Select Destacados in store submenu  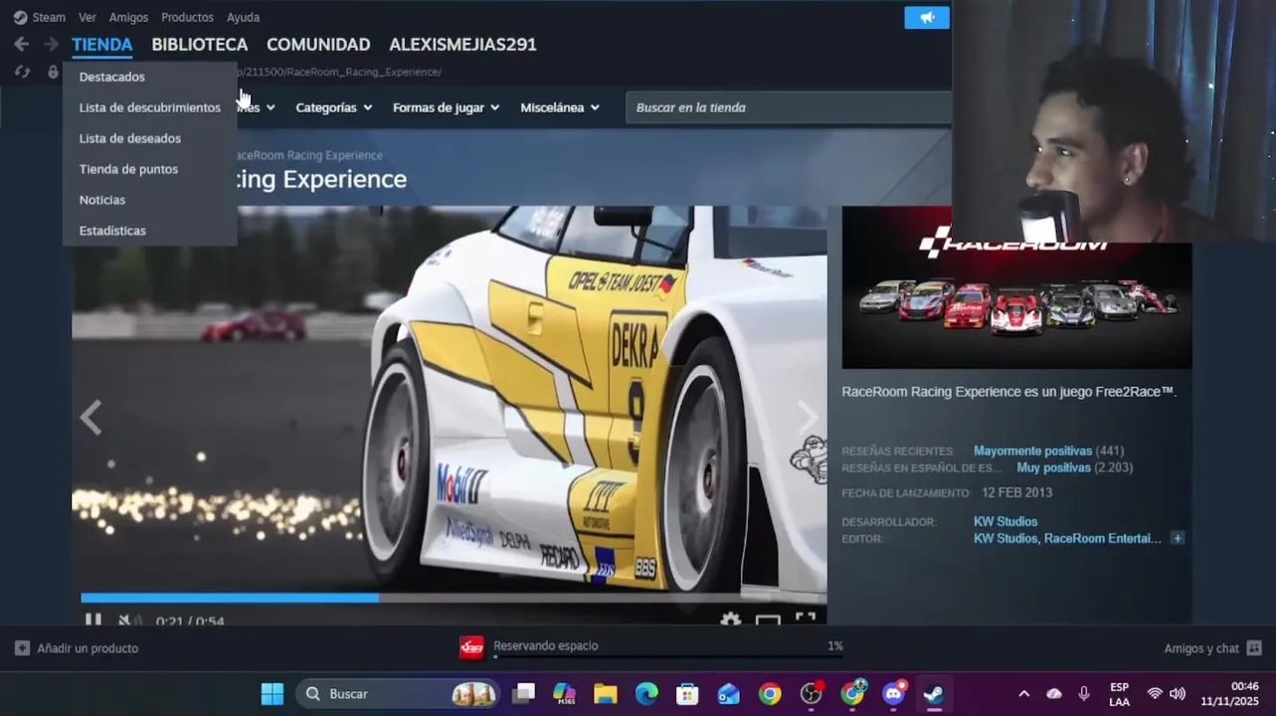tap(150, 77)
